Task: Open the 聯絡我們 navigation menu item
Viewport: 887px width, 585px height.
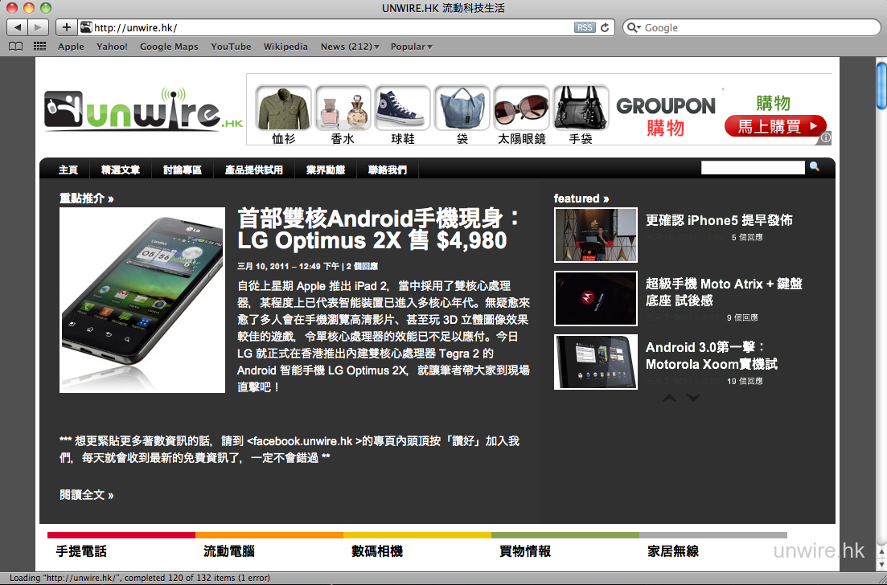Action: click(388, 170)
